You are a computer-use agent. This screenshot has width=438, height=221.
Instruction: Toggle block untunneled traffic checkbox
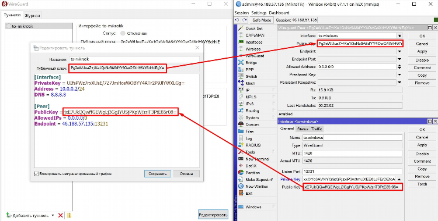(36, 174)
